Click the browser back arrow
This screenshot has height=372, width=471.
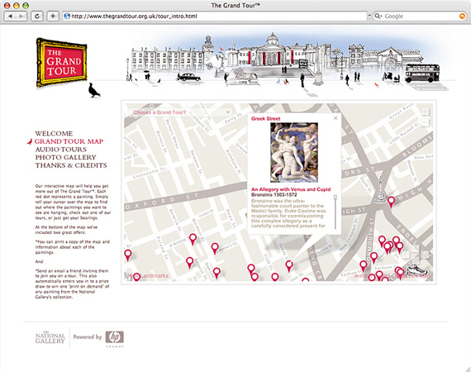pos(10,17)
